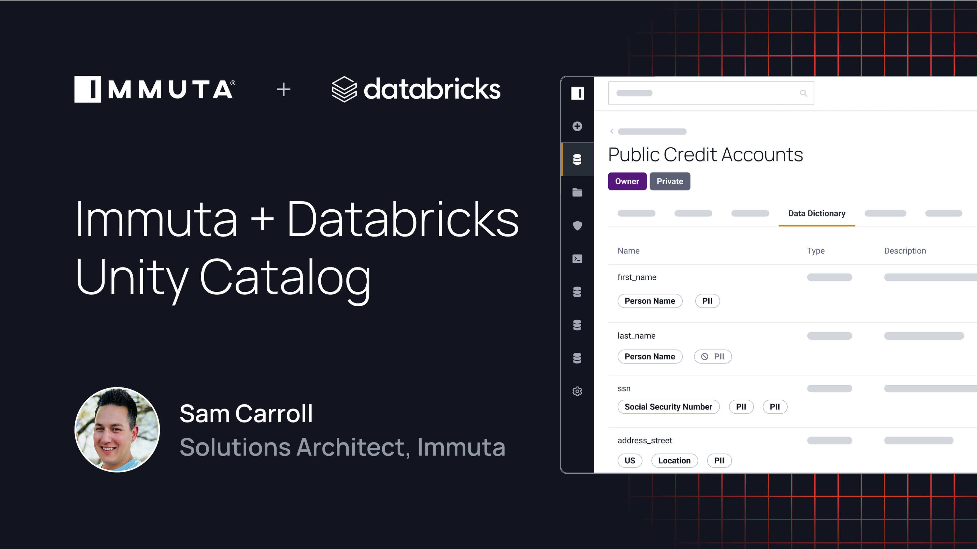Toggle the PII tag on first_name
This screenshot has height=549, width=977.
point(707,301)
